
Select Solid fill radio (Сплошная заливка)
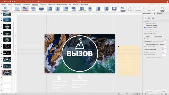(x=145, y=24)
